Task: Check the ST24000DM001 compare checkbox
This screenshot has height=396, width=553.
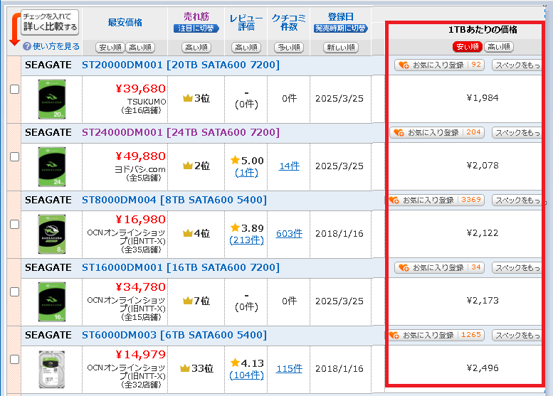Action: [x=14, y=156]
